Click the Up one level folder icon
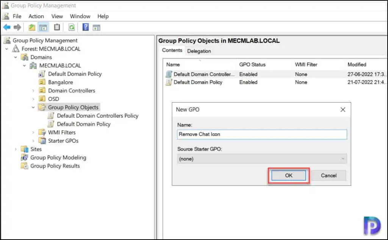This screenshot has width=388, height=240. 32,27
